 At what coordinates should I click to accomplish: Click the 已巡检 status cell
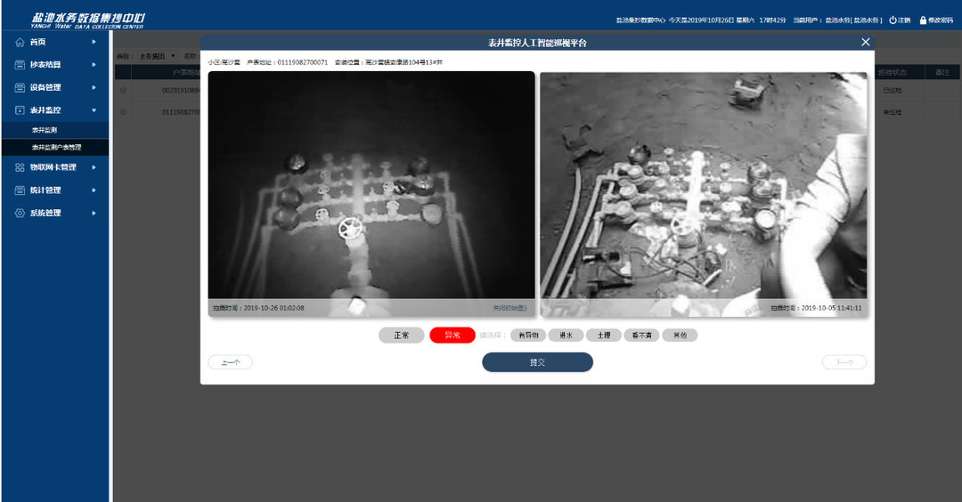tap(892, 90)
